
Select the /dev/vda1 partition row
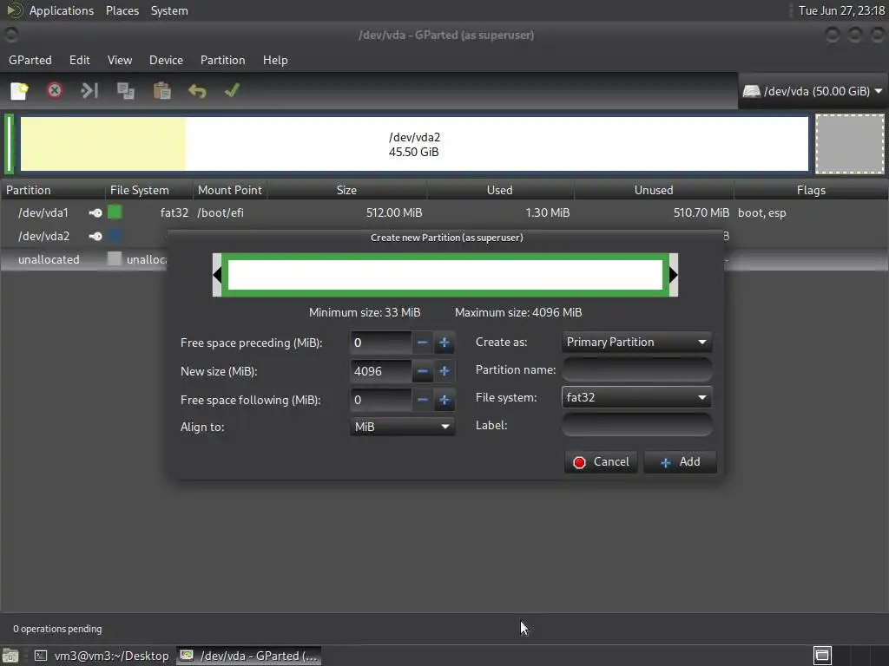444,213
